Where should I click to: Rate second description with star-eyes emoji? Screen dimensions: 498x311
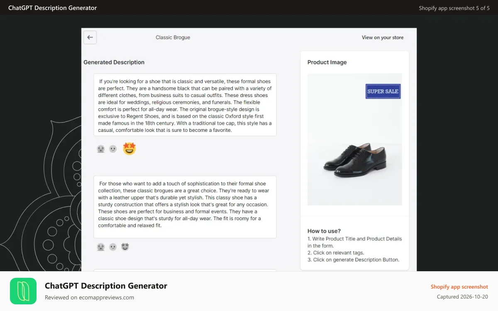coord(125,247)
